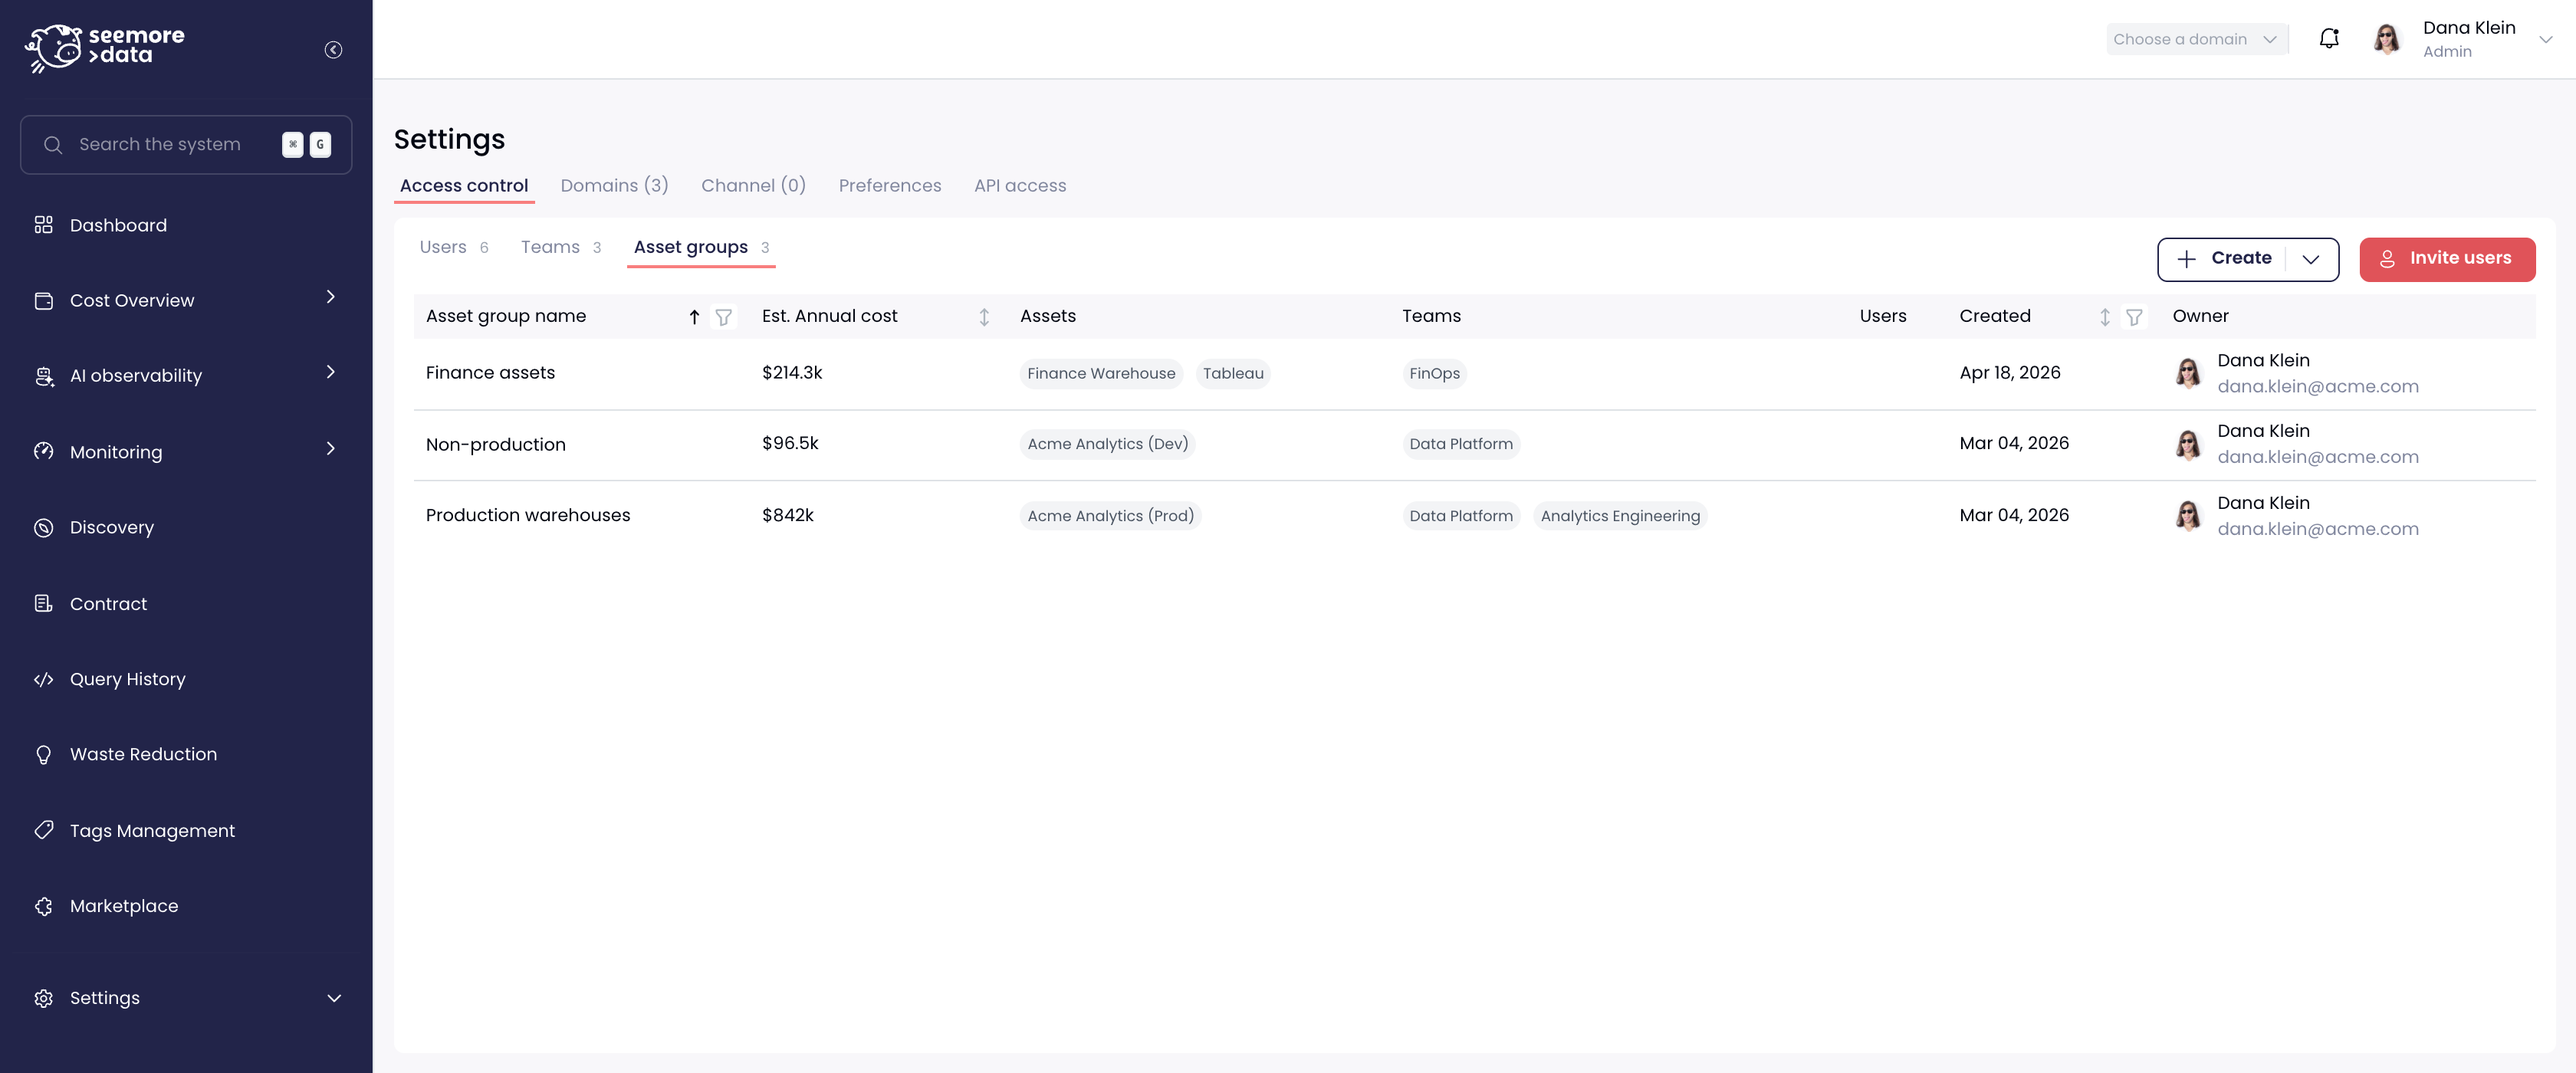Collapse the Settings sidebar section
The height and width of the screenshot is (1073, 2576).
(334, 999)
